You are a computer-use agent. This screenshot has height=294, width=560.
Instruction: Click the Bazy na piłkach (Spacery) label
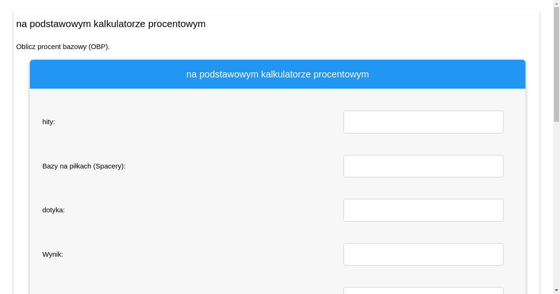tap(84, 166)
